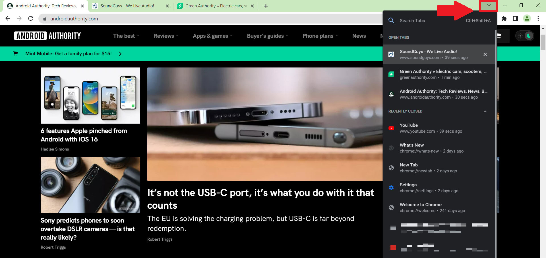Open the Mint Mobile family plan banner
The image size is (546, 258).
point(68,54)
